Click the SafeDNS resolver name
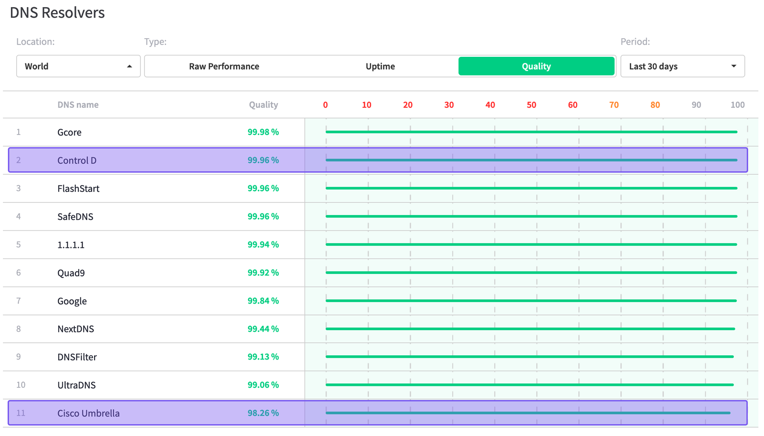This screenshot has width=764, height=436. coord(75,217)
